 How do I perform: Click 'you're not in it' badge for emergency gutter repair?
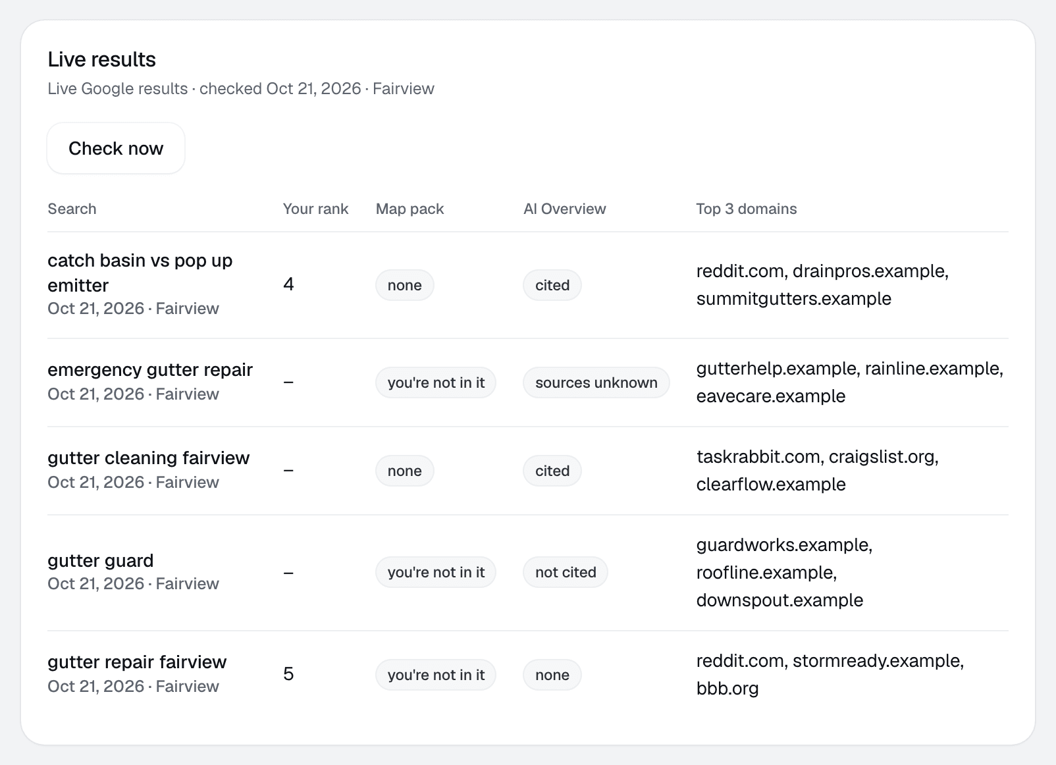436,382
